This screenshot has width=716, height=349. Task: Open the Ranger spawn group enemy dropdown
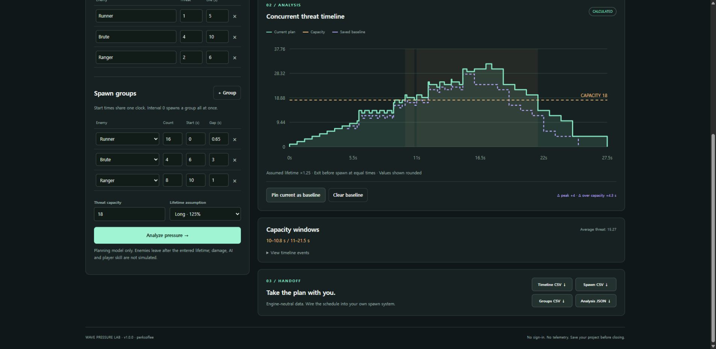(127, 180)
